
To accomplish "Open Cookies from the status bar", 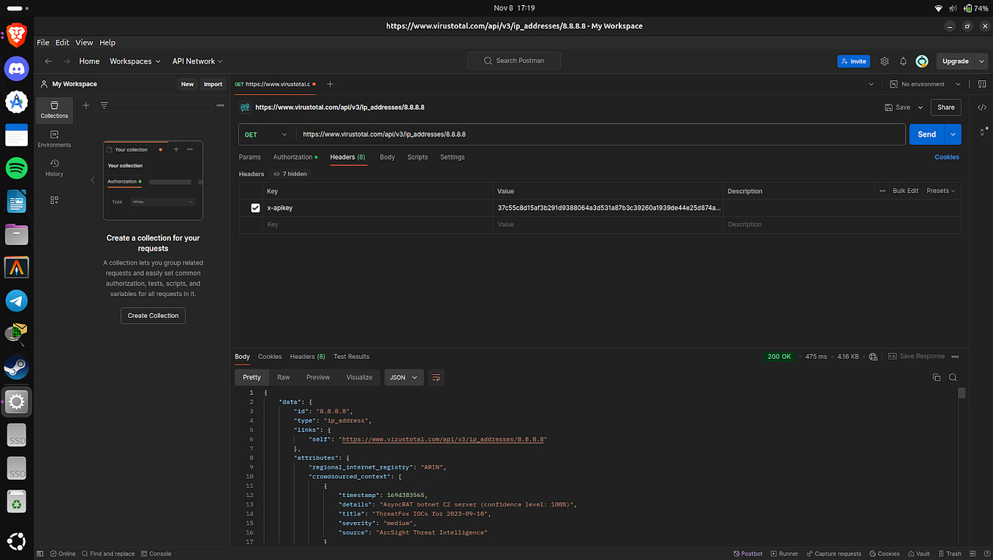I will 884,553.
